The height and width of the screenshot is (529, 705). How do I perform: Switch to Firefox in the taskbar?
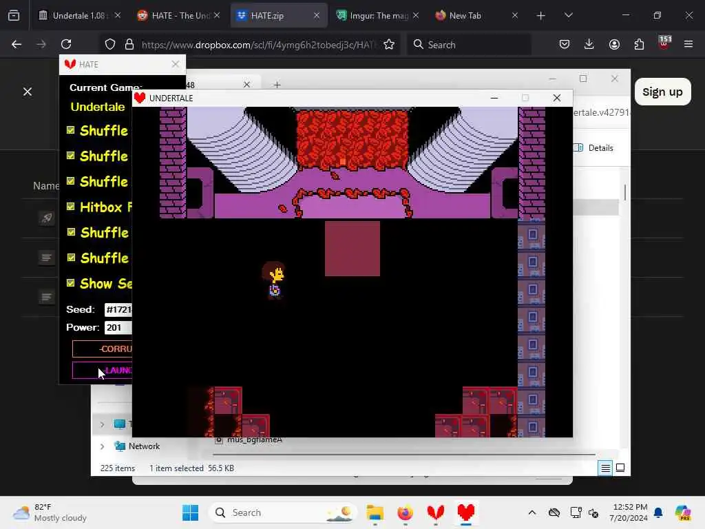(405, 512)
